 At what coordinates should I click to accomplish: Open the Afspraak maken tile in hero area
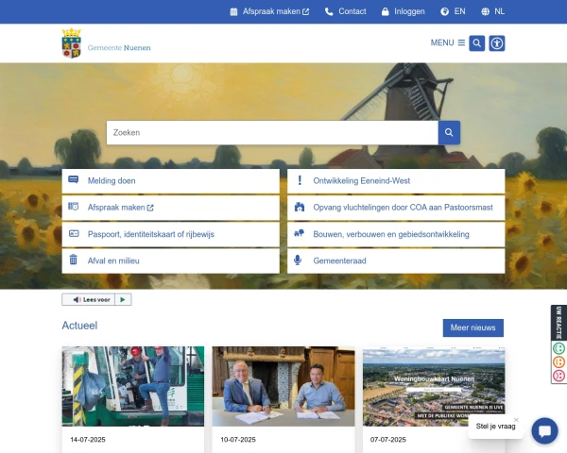pos(171,208)
